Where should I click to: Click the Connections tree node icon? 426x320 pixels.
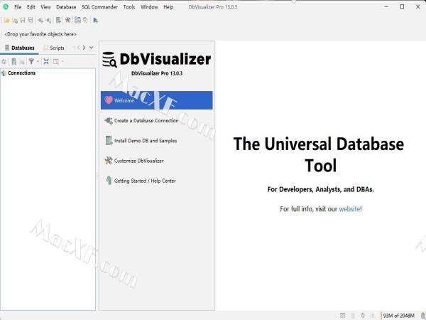pyautogui.click(x=4, y=73)
